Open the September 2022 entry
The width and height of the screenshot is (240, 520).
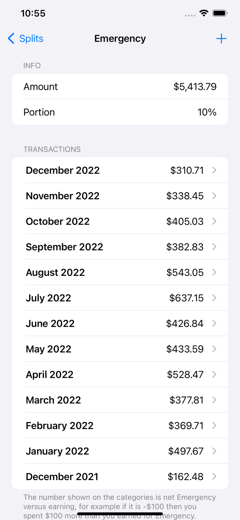(x=120, y=246)
